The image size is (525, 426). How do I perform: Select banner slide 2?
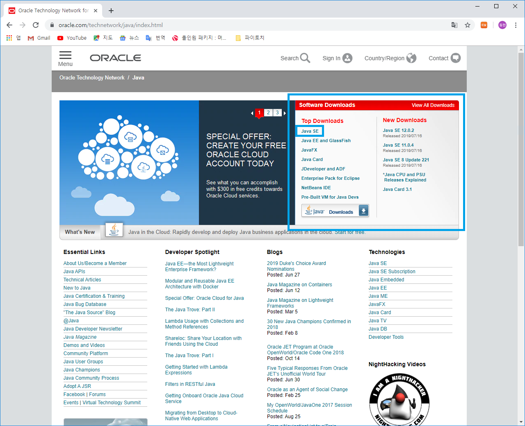268,113
